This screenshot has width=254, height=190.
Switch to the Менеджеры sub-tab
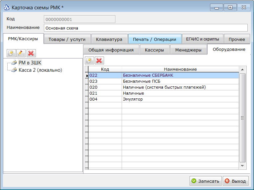point(188,50)
